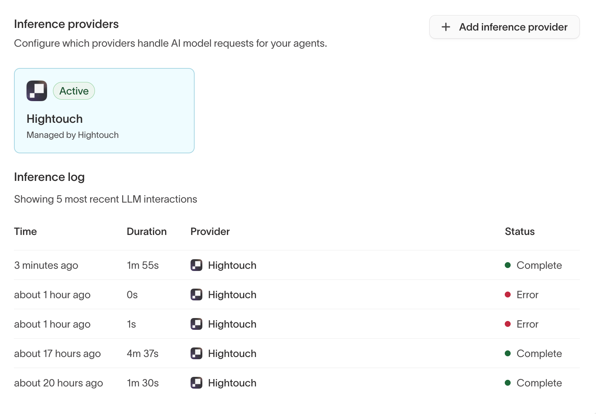Click the Complete status text for 20 hours ago
This screenshot has width=596, height=414.
[539, 383]
